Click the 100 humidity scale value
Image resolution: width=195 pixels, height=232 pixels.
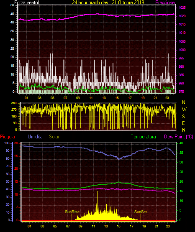(7, 143)
